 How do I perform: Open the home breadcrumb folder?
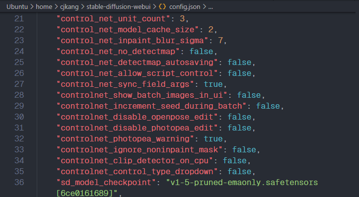[44, 7]
